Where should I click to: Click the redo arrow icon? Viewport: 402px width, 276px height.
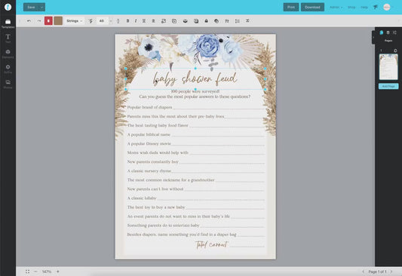[39, 21]
